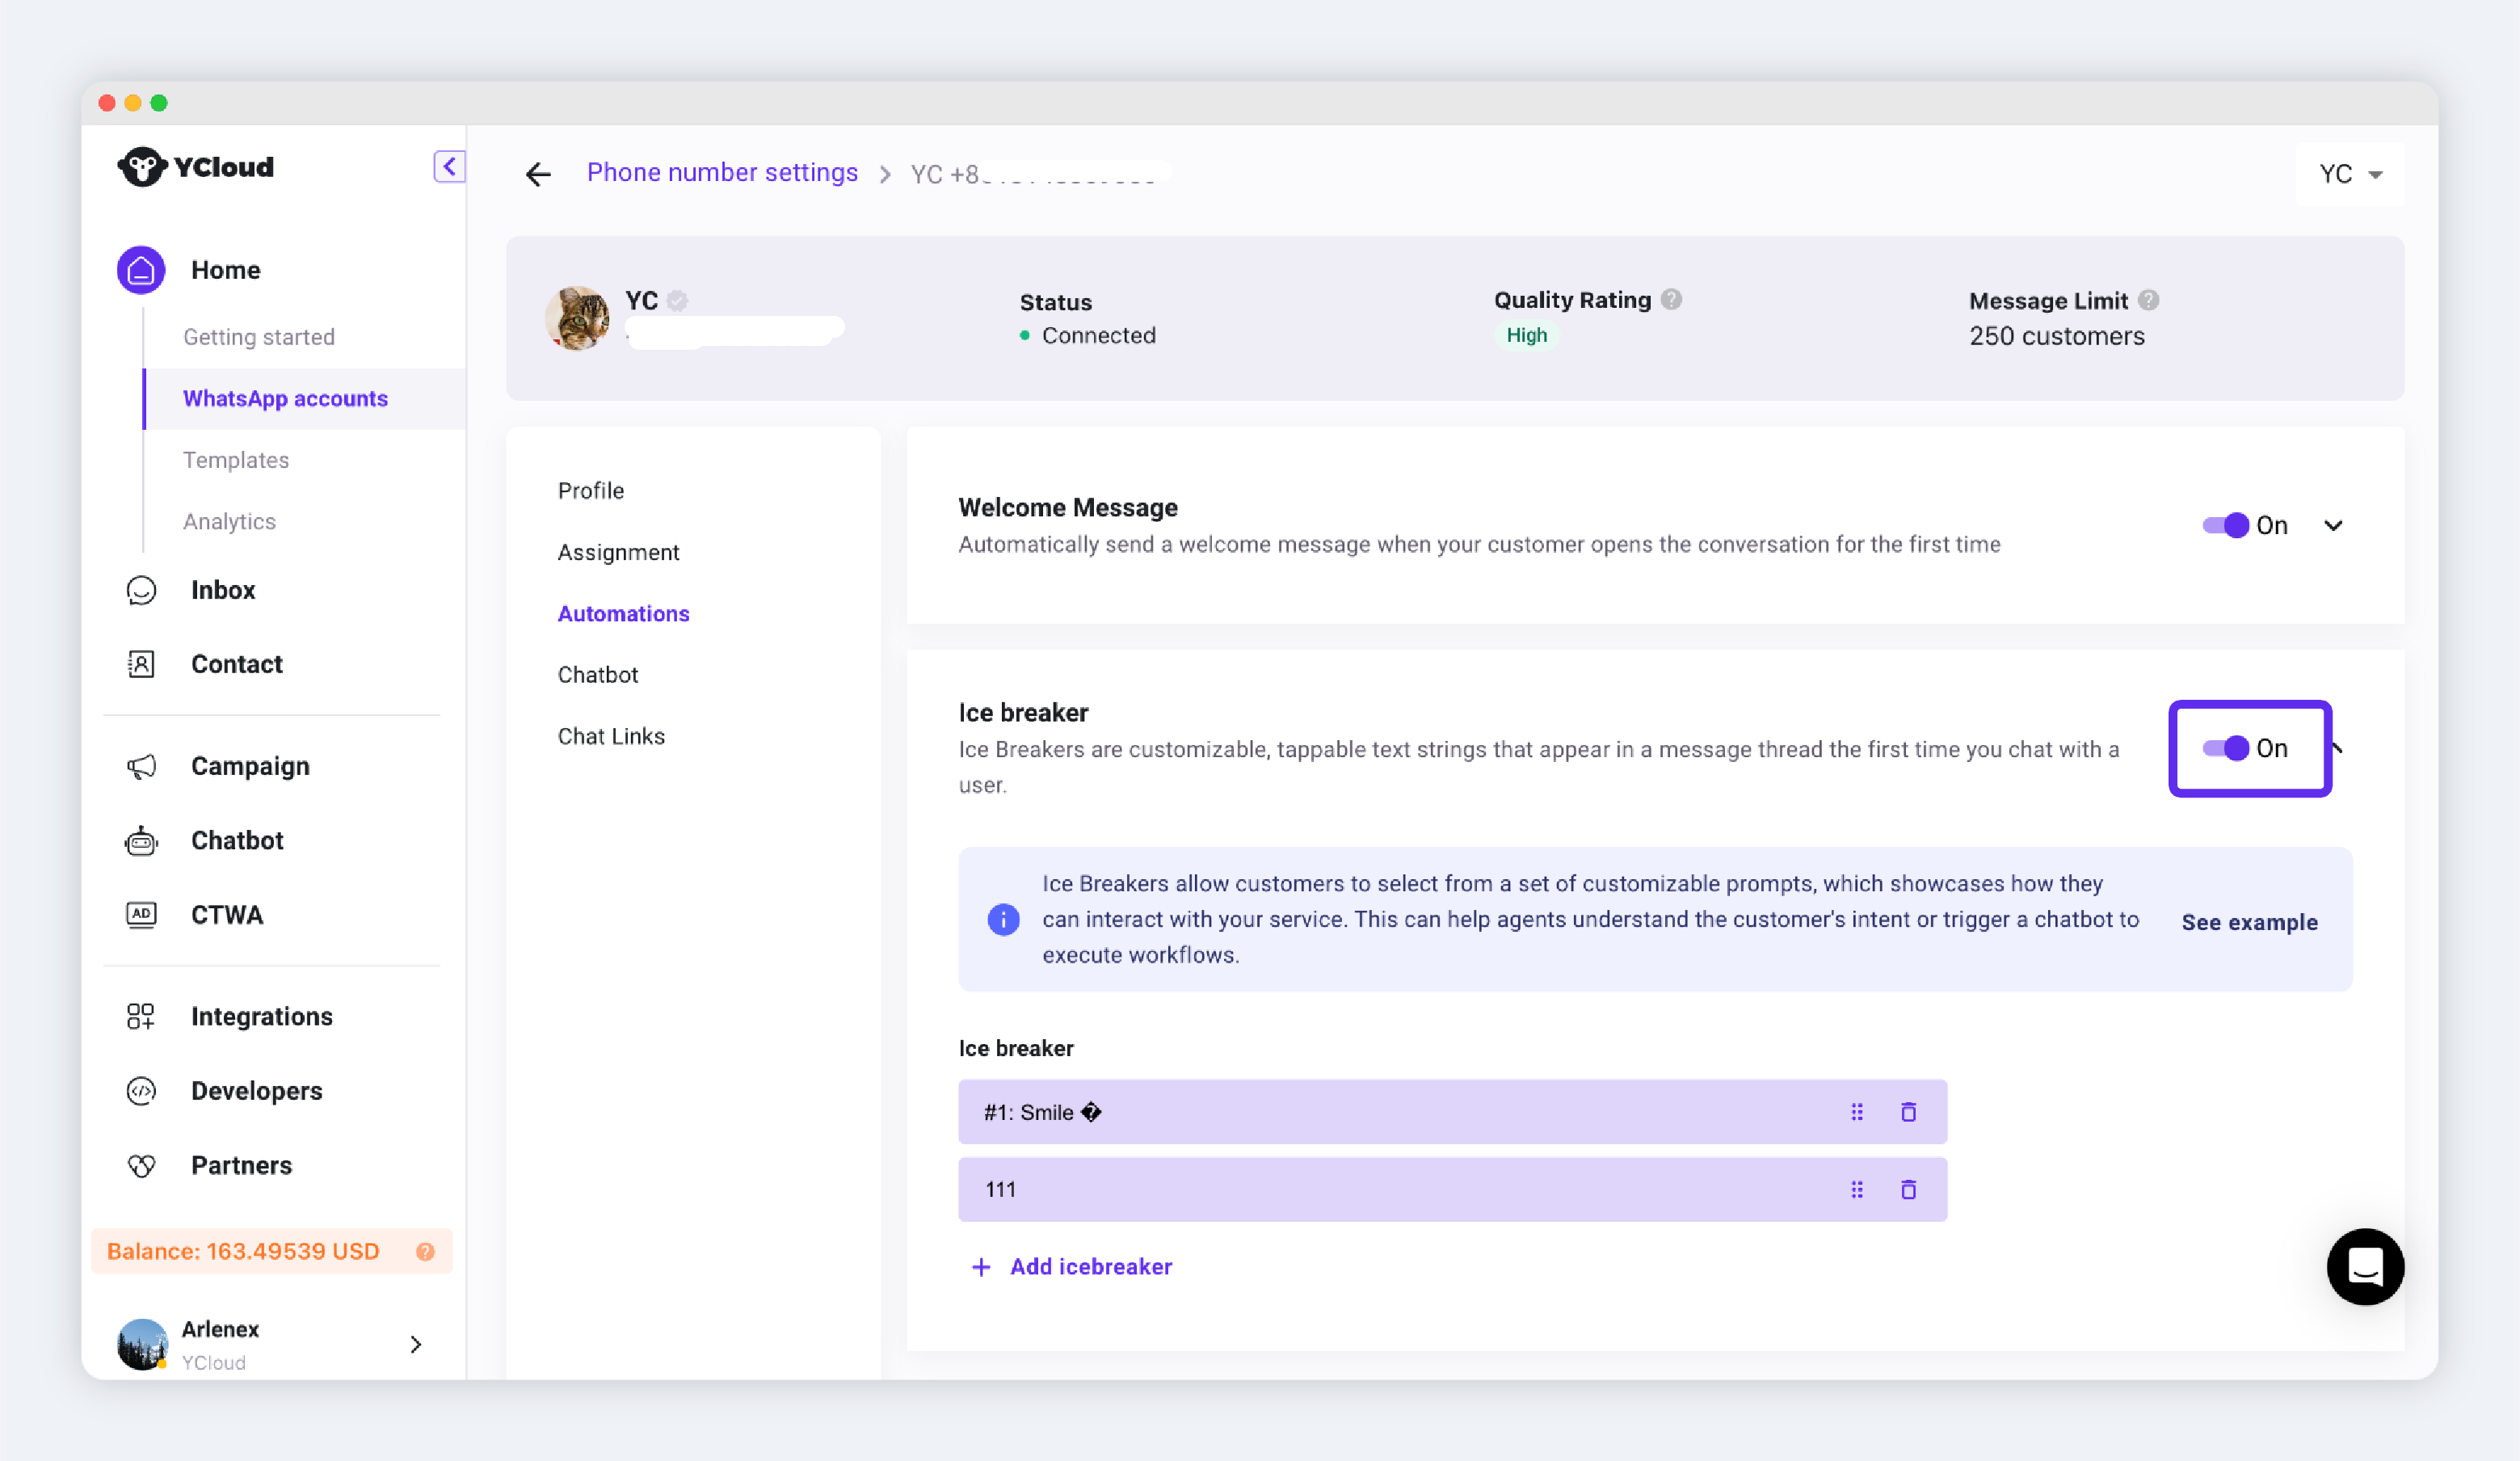The image size is (2520, 1461).
Task: Click the drag handle on the '111' row
Action: pos(1857,1189)
